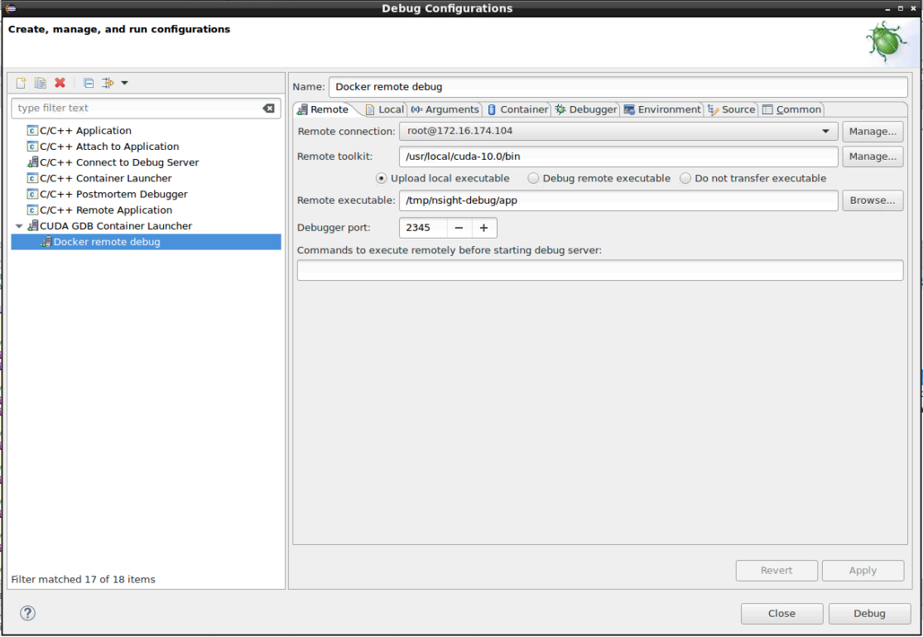Screen dimensions: 923x637
Task: Open the Remote connection dropdown
Action: 825,132
